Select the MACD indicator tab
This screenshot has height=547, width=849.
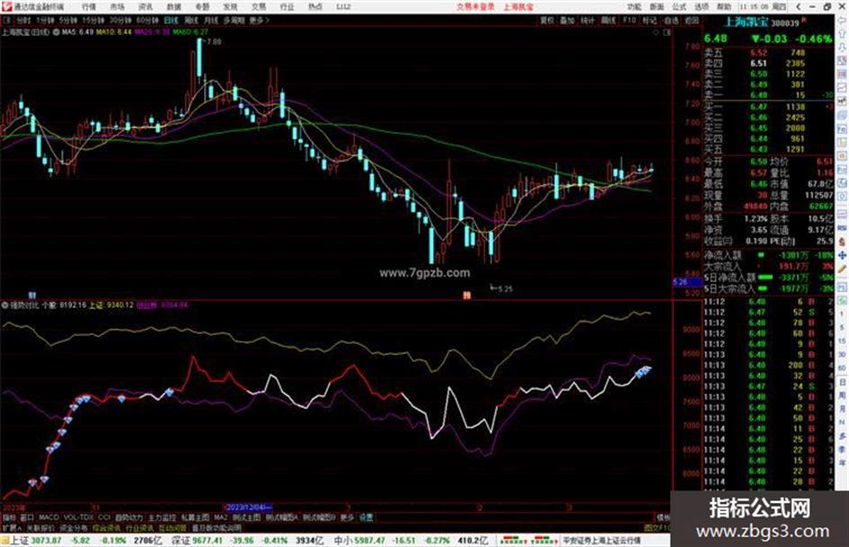(49, 517)
